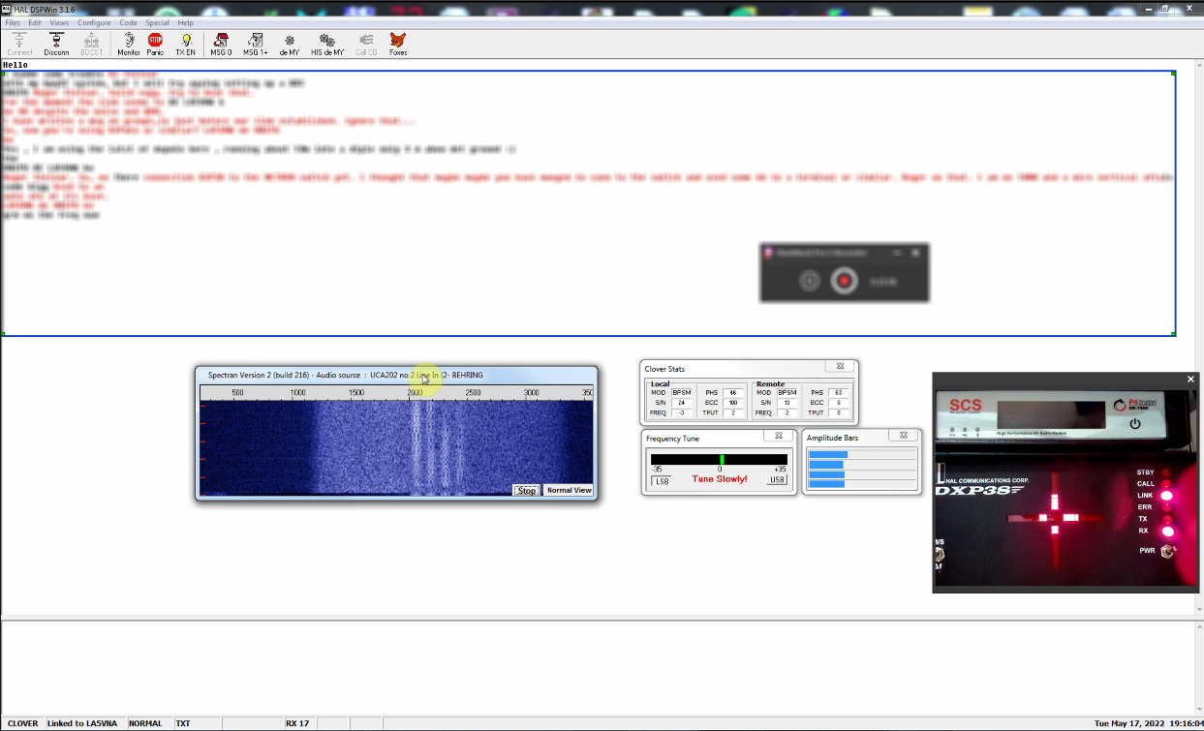Screen dimensions: 1204x731
Task: Toggle the Normal View spectrum button
Action: 569,490
